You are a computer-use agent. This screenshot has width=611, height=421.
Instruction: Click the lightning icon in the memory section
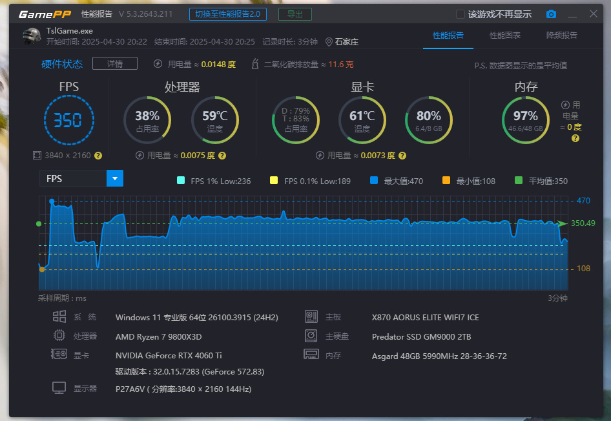[x=565, y=105]
